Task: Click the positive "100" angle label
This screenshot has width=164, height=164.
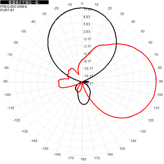Action: click(x=160, y=95)
